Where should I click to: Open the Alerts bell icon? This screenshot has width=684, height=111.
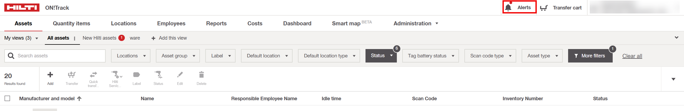point(508,8)
